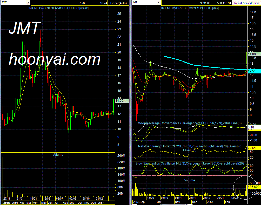
Task: Click the cyan 12.51 moving average label
Action: coord(254,71)
